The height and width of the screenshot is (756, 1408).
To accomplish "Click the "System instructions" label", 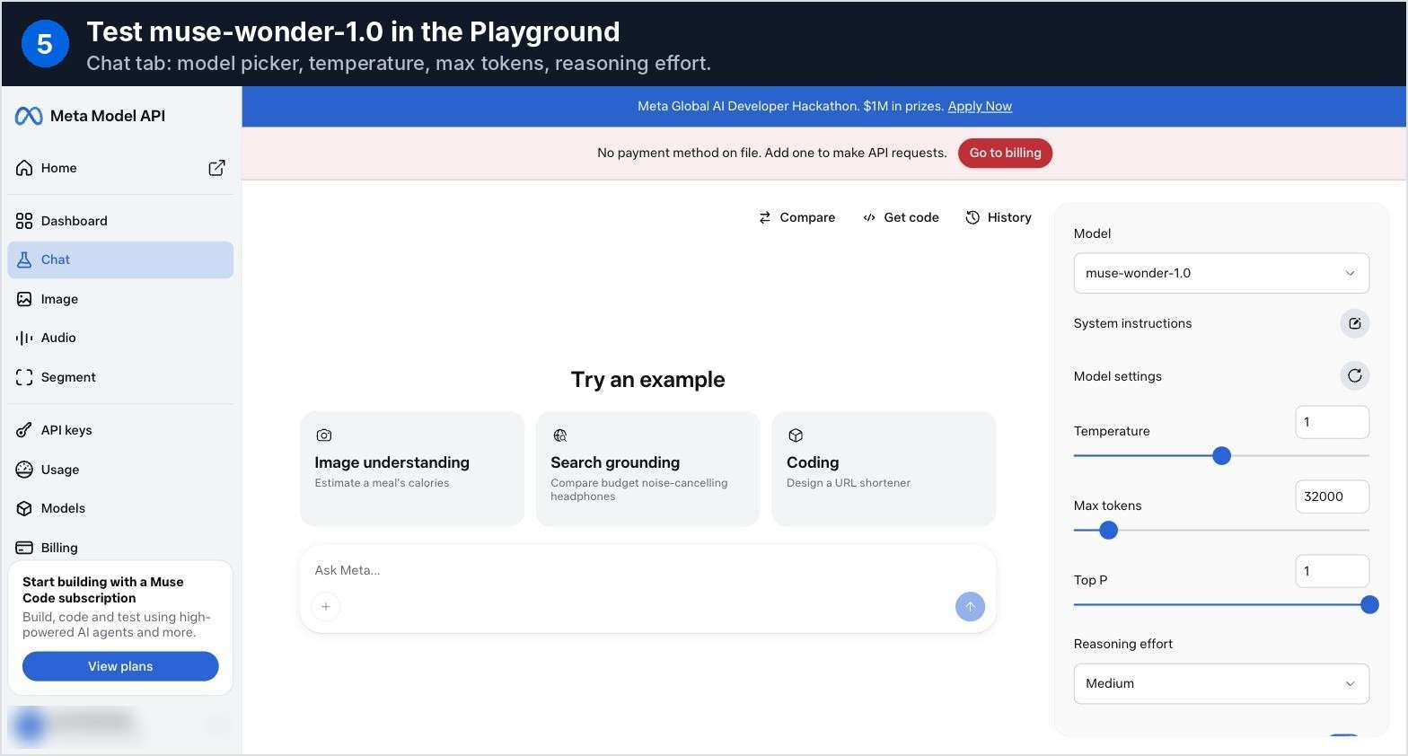I will point(1132,323).
